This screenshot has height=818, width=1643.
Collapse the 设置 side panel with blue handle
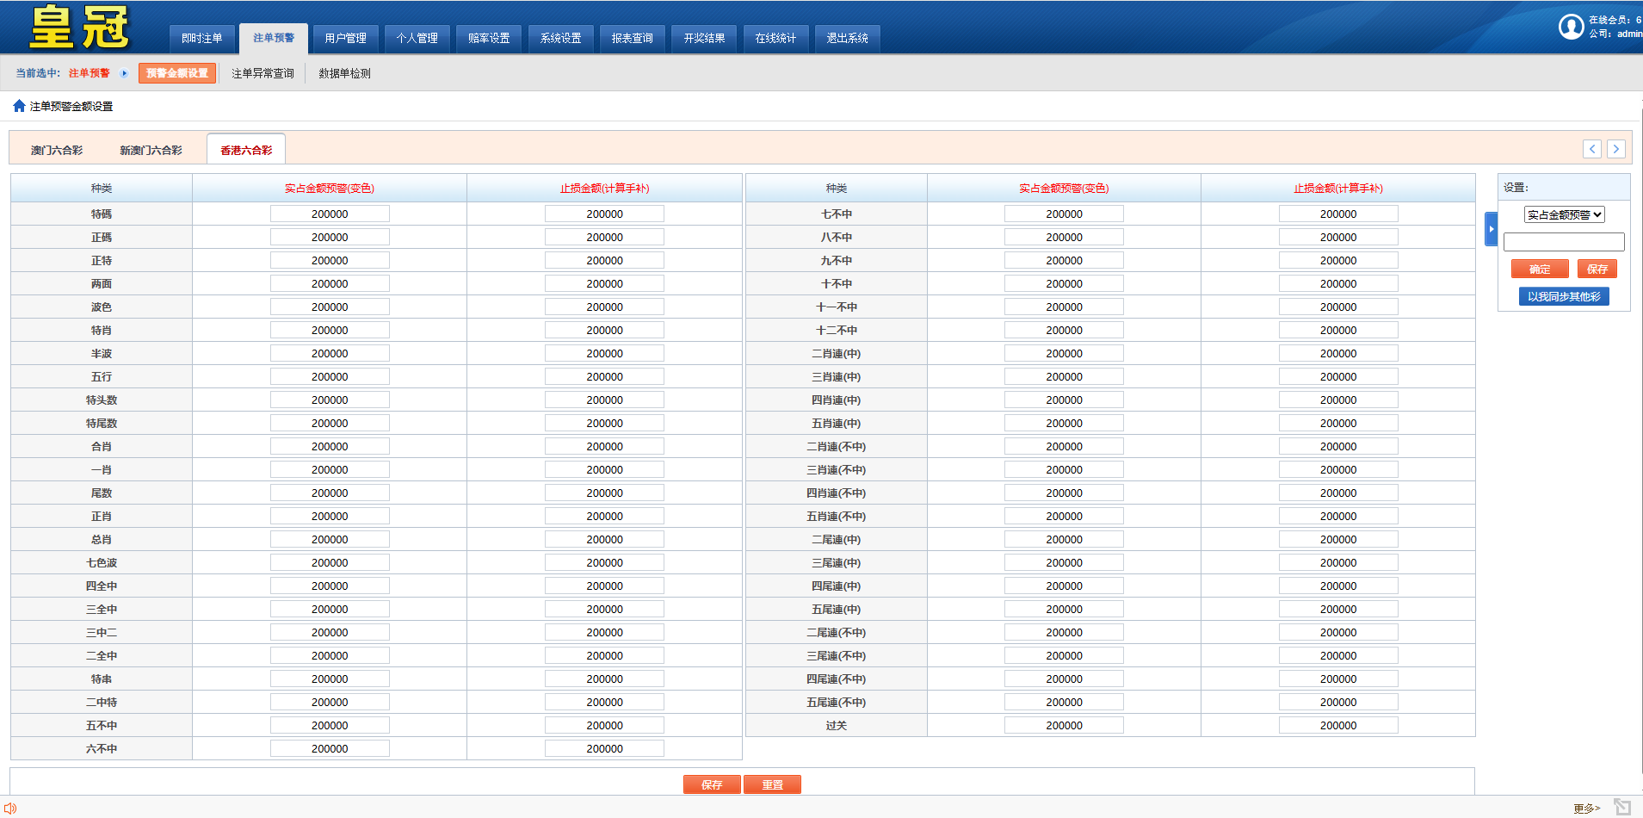1491,229
